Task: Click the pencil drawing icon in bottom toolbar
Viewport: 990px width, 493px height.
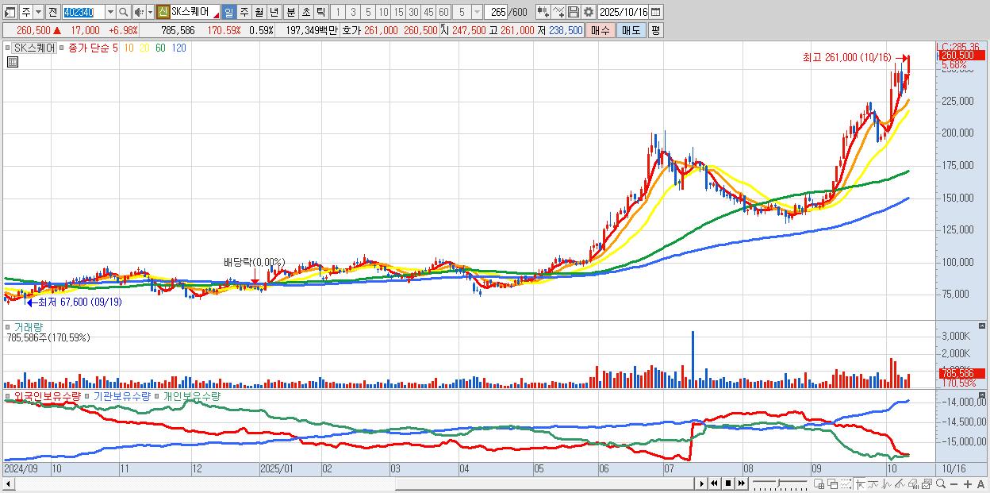Action: click(900, 484)
